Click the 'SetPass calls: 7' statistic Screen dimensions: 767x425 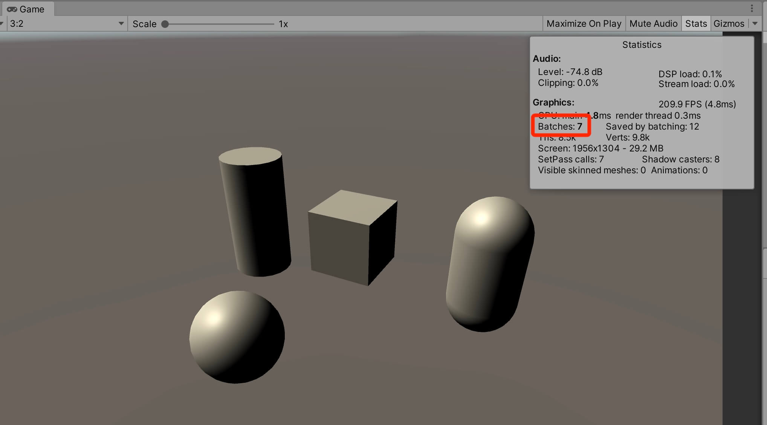571,159
